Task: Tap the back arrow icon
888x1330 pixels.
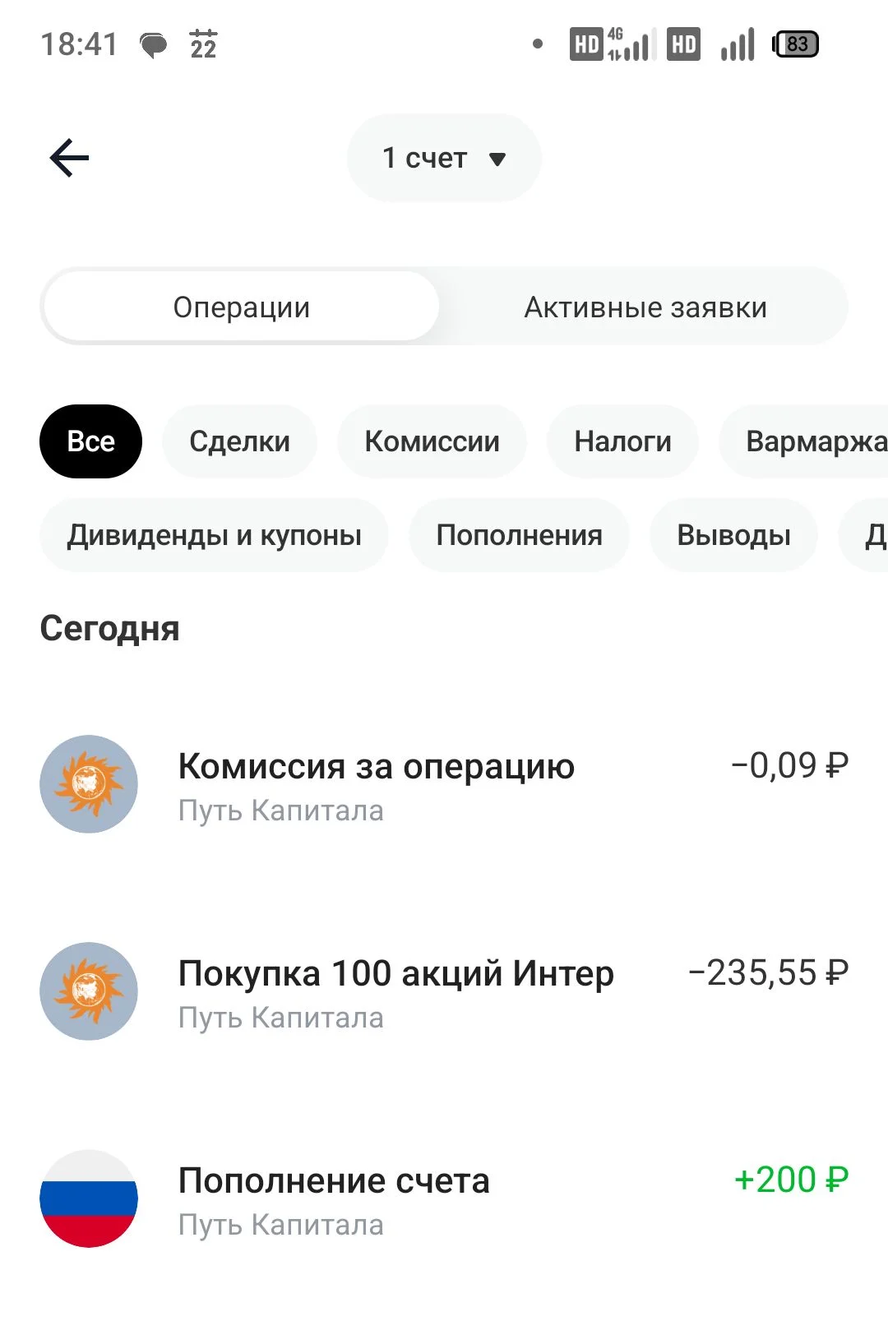Action: 69,158
